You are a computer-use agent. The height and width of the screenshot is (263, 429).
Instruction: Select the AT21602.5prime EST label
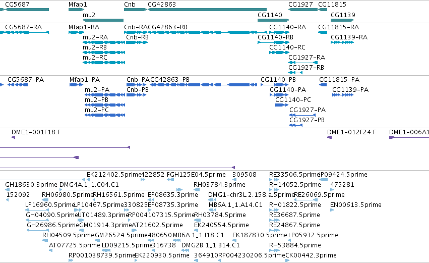[x=157, y=226]
